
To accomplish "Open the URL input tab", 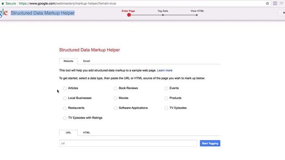I will [x=68, y=132].
